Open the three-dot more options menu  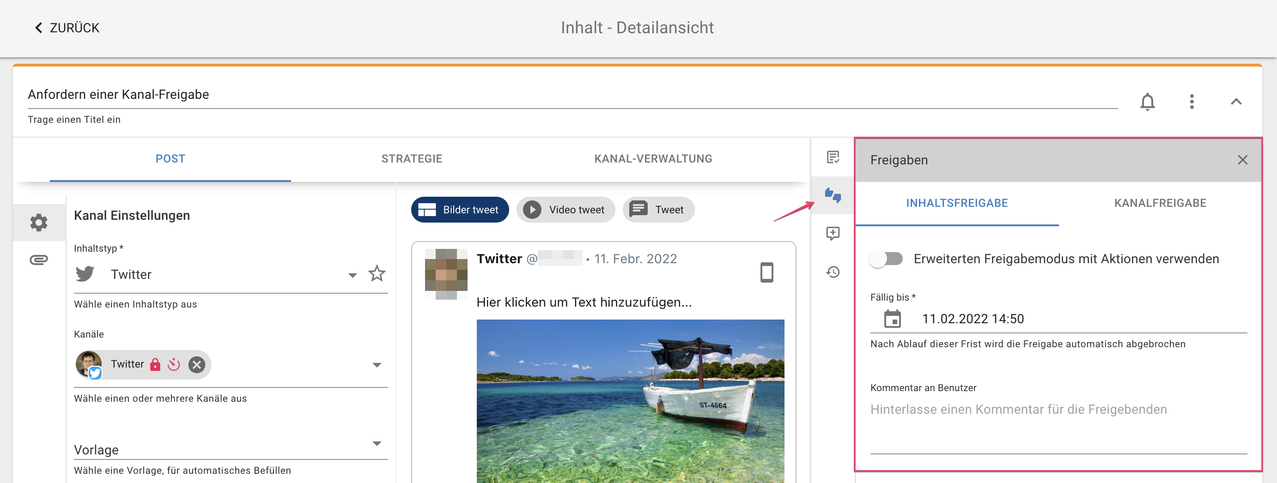tap(1192, 102)
